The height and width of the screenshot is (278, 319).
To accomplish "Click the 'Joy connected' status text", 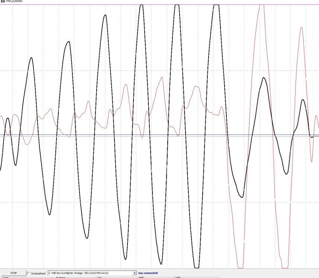I will (x=148, y=273).
